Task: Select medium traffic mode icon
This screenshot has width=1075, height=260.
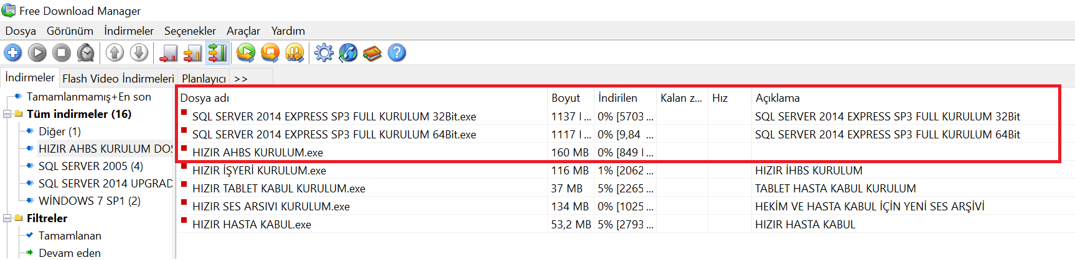Action: coord(193,53)
